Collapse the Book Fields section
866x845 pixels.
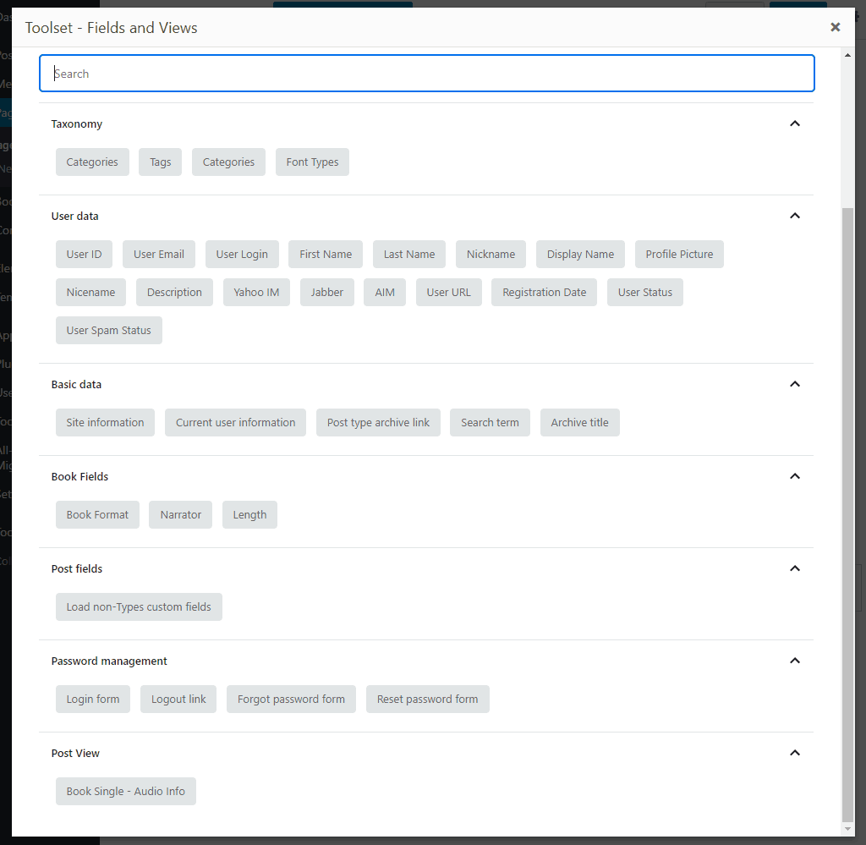(x=794, y=476)
